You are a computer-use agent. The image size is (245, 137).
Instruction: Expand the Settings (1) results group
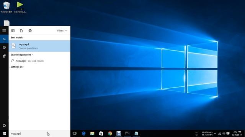pos(17,67)
